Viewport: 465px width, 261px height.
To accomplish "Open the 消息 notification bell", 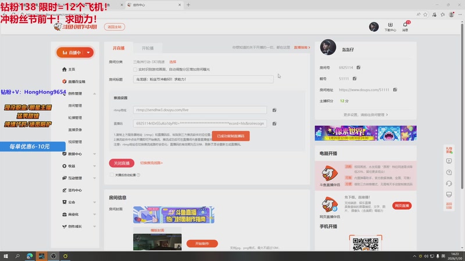I will tap(405, 26).
